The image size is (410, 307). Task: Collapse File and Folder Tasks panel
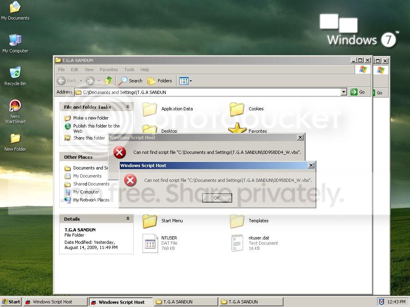tap(128, 106)
